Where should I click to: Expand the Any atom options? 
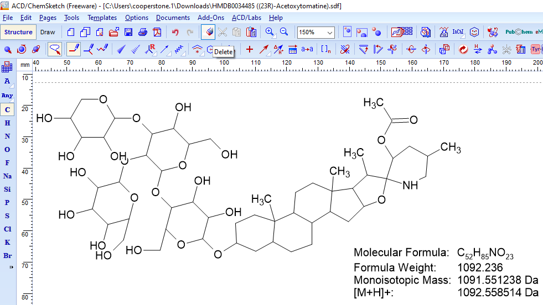(7, 95)
